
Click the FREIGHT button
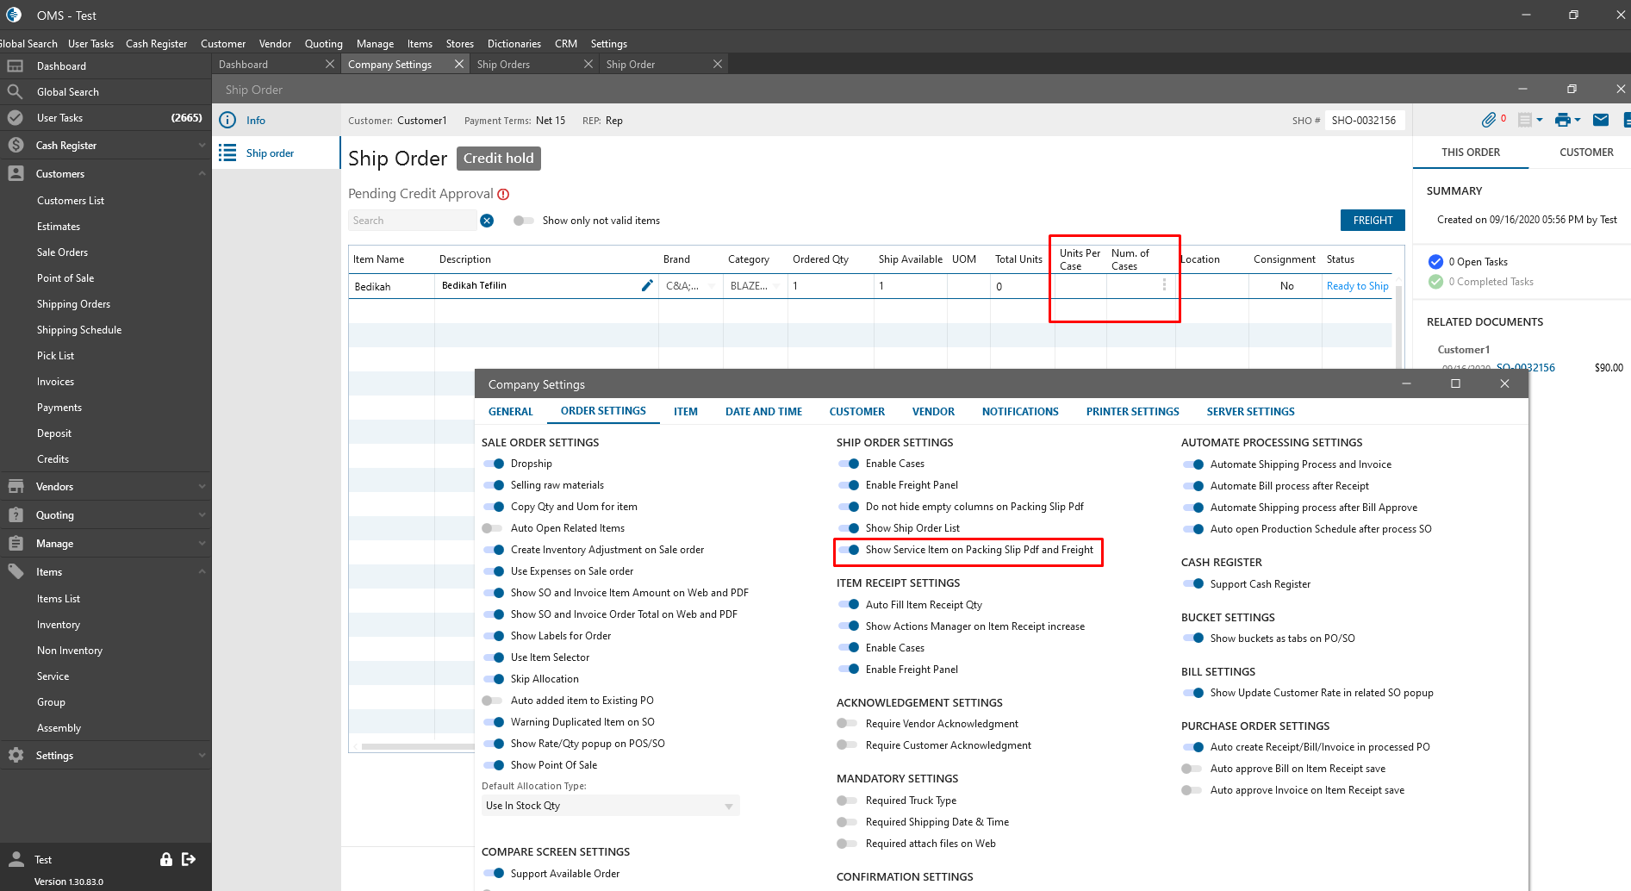[x=1372, y=221]
